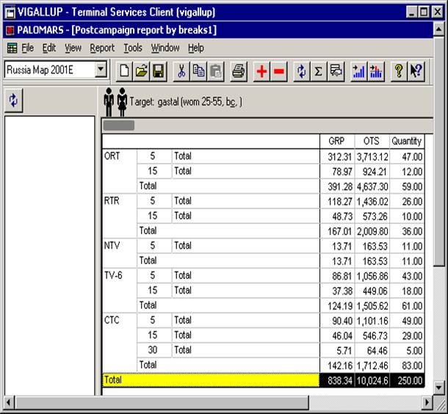This screenshot has height=414, width=448.
Task: Click RTR total OTS 2,009.80
Action: pyautogui.click(x=372, y=231)
